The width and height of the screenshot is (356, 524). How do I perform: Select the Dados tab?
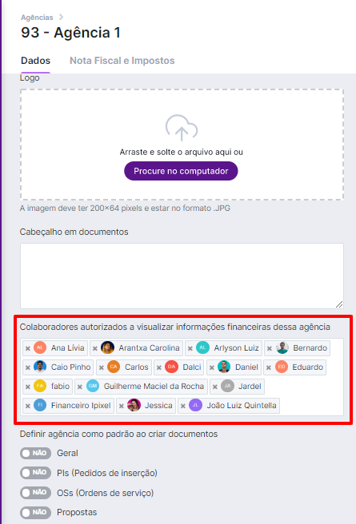click(35, 61)
